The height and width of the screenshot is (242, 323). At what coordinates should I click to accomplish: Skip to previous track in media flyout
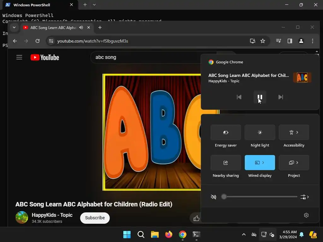[239, 97]
